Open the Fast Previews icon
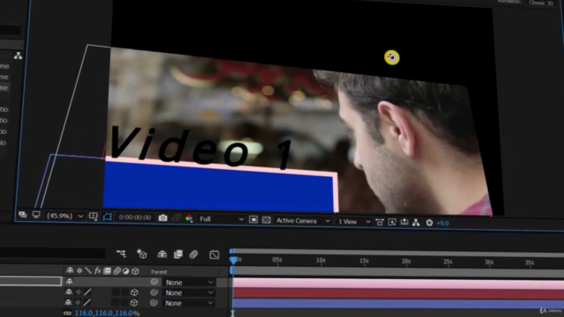 click(x=392, y=222)
